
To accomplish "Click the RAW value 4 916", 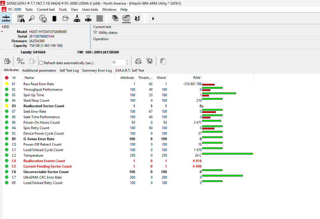I will coord(197,161).
